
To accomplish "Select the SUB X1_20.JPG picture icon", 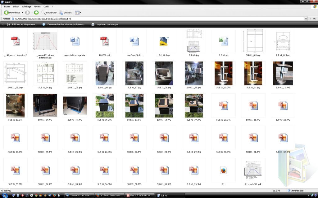I will [224, 105].
